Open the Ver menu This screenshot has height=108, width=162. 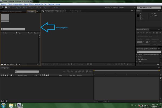click(x=45, y=4)
